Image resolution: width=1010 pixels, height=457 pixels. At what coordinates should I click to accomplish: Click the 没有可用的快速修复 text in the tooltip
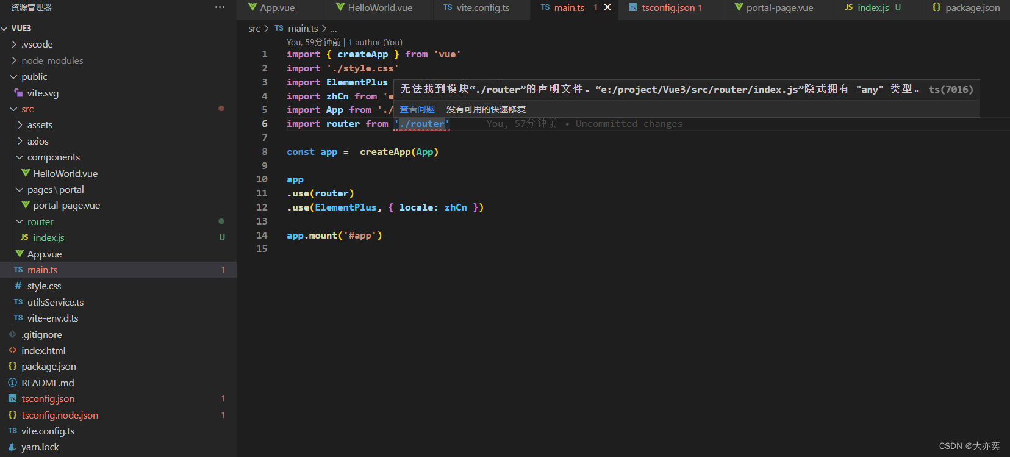[486, 109]
